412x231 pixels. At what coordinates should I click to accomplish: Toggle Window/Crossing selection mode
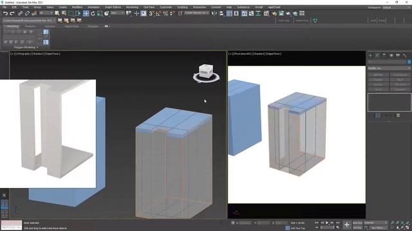pos(78,13)
